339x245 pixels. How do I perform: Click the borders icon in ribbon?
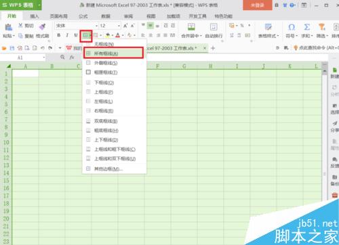(x=85, y=35)
